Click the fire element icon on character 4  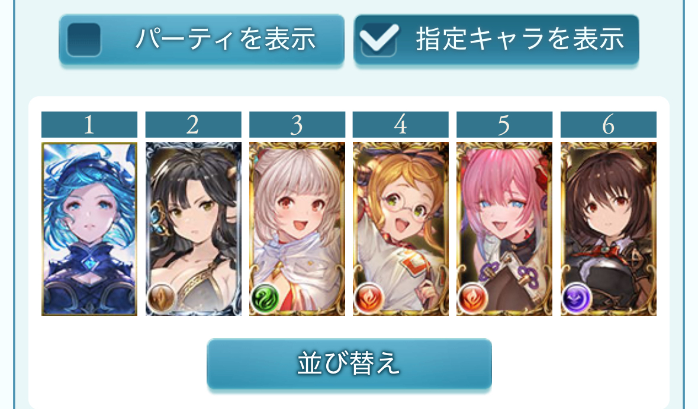click(369, 298)
